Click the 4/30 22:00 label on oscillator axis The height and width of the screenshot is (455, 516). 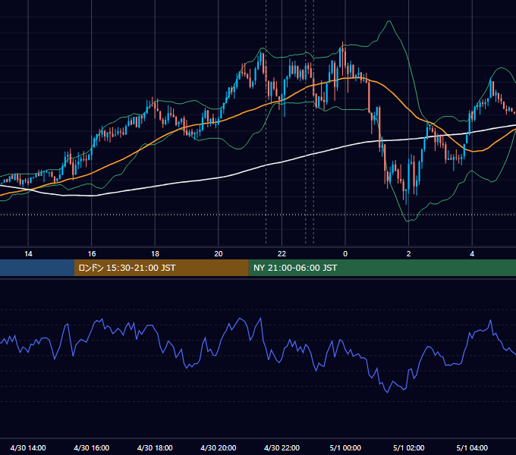282,447
